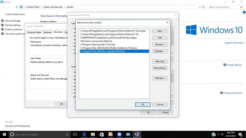Click user variables list scroll-up arrow
This screenshot has width=246, height=138.
point(172,28)
